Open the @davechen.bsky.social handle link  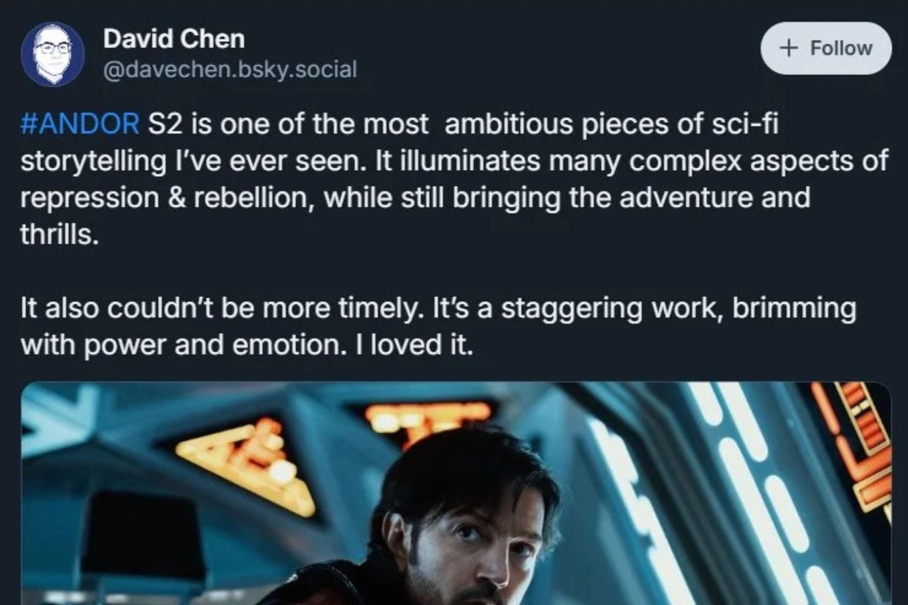tap(230, 70)
